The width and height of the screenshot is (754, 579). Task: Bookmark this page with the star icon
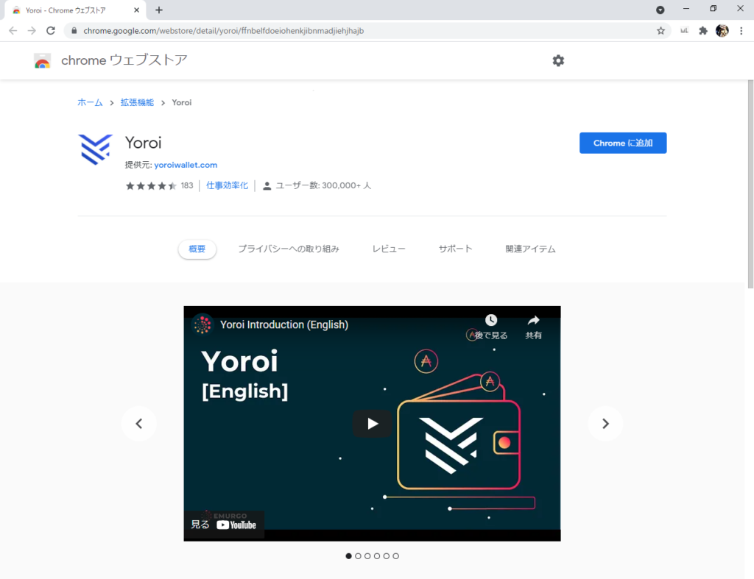tap(660, 31)
